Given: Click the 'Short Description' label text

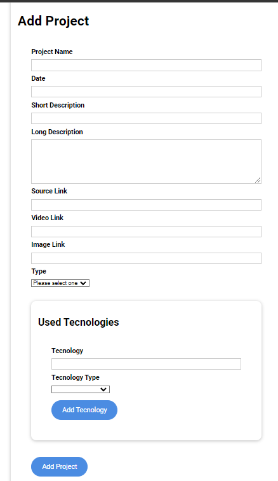Looking at the screenshot, I should coord(58,105).
